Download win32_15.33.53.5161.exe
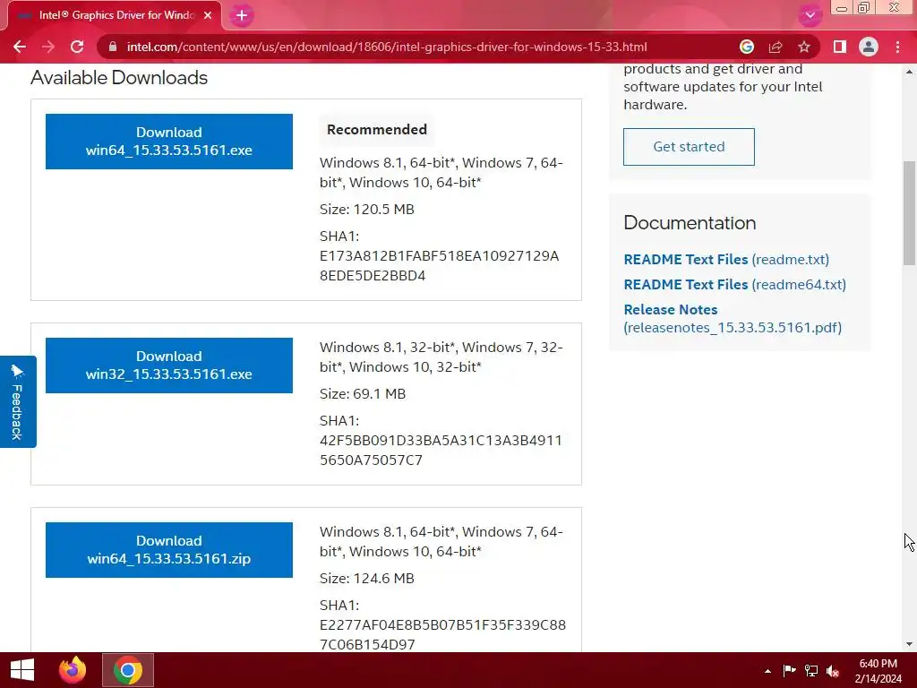The width and height of the screenshot is (917, 688). click(x=169, y=365)
